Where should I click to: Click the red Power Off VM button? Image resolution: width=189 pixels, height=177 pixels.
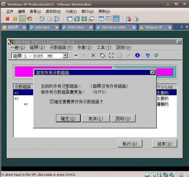tap(8, 19)
